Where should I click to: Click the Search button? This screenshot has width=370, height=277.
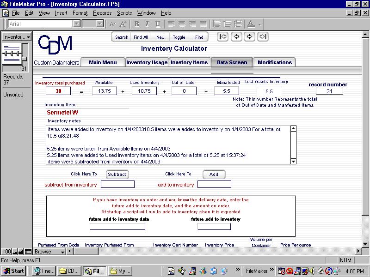click(x=122, y=37)
